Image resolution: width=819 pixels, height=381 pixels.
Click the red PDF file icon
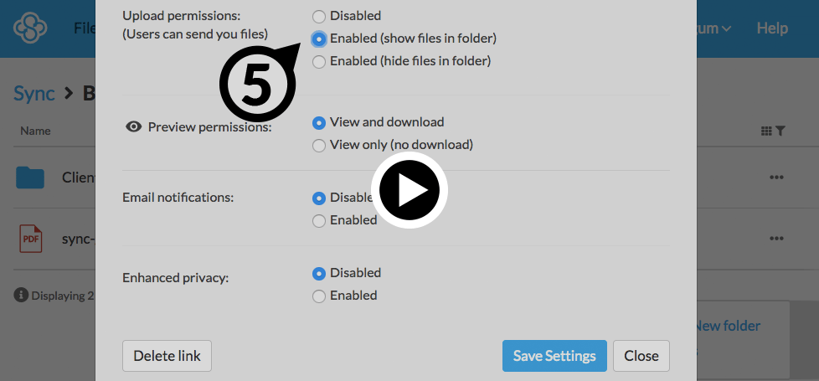click(31, 239)
